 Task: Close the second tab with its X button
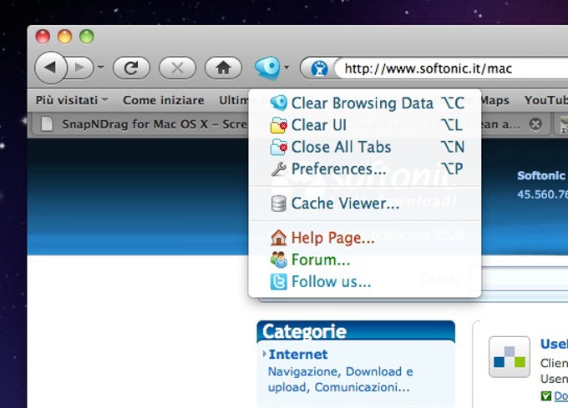coord(535,124)
